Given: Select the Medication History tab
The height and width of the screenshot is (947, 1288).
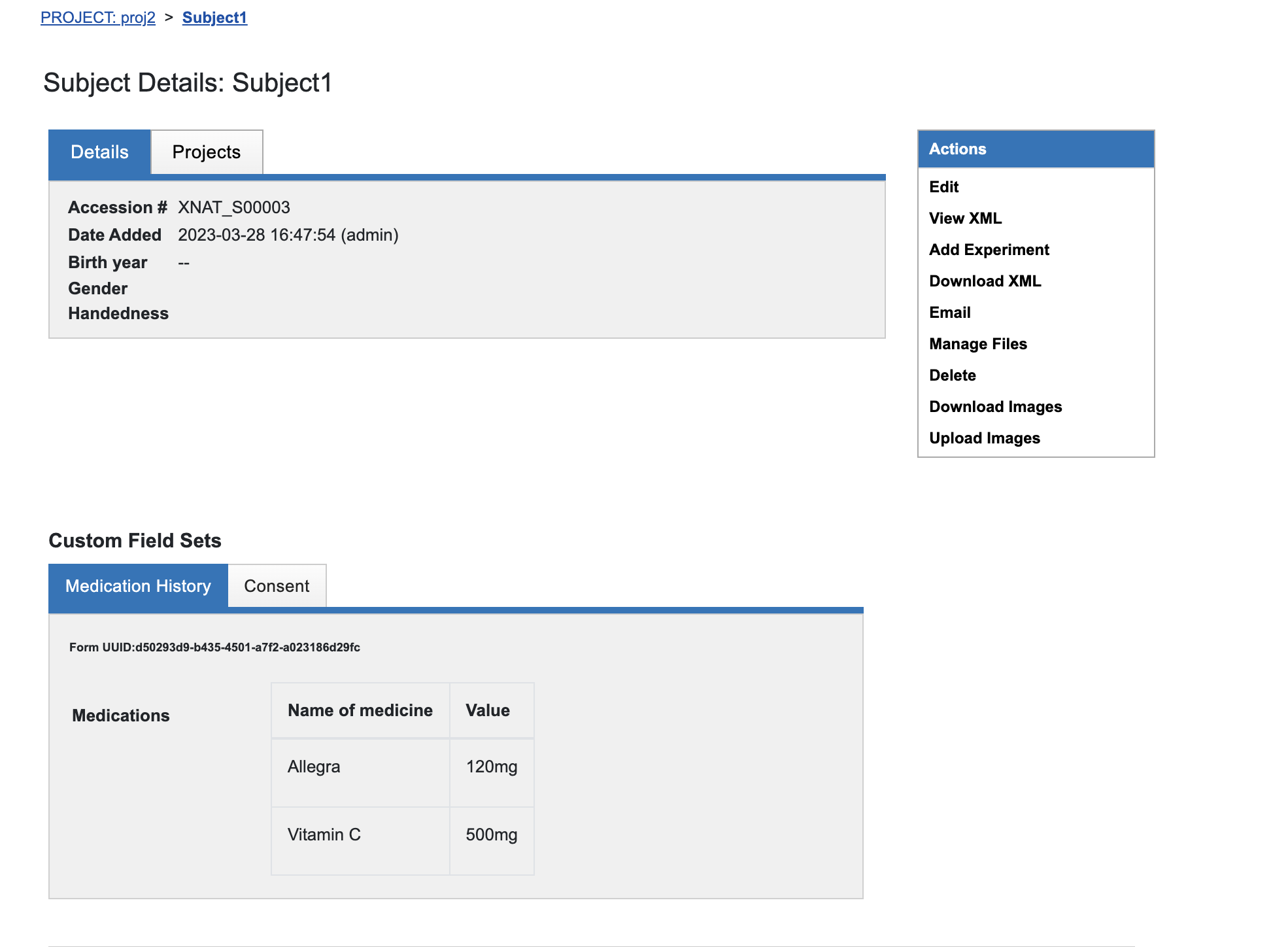Looking at the screenshot, I should click(138, 586).
